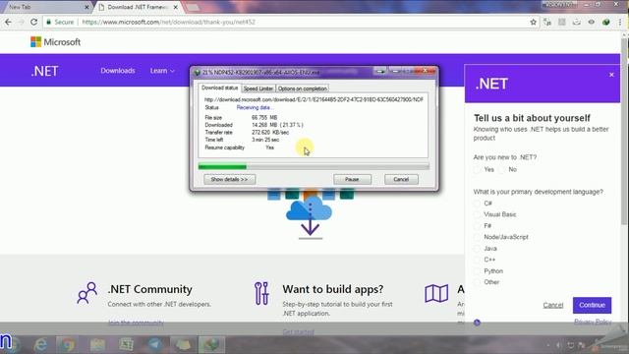Close the Download .NET Framework tab
Viewport: 629px width, 354px height.
(175, 7)
